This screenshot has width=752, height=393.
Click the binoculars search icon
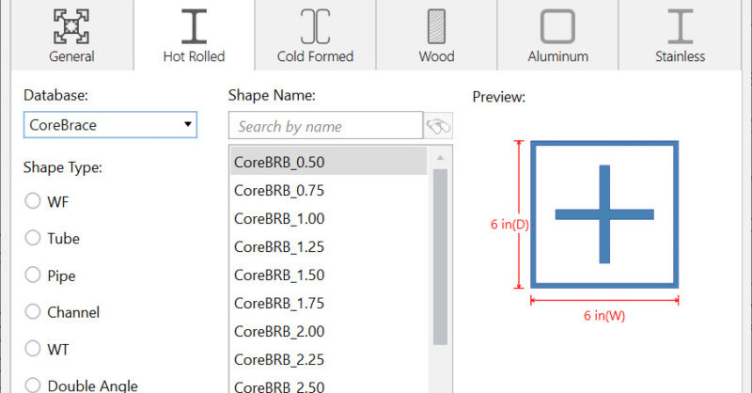pyautogui.click(x=438, y=125)
